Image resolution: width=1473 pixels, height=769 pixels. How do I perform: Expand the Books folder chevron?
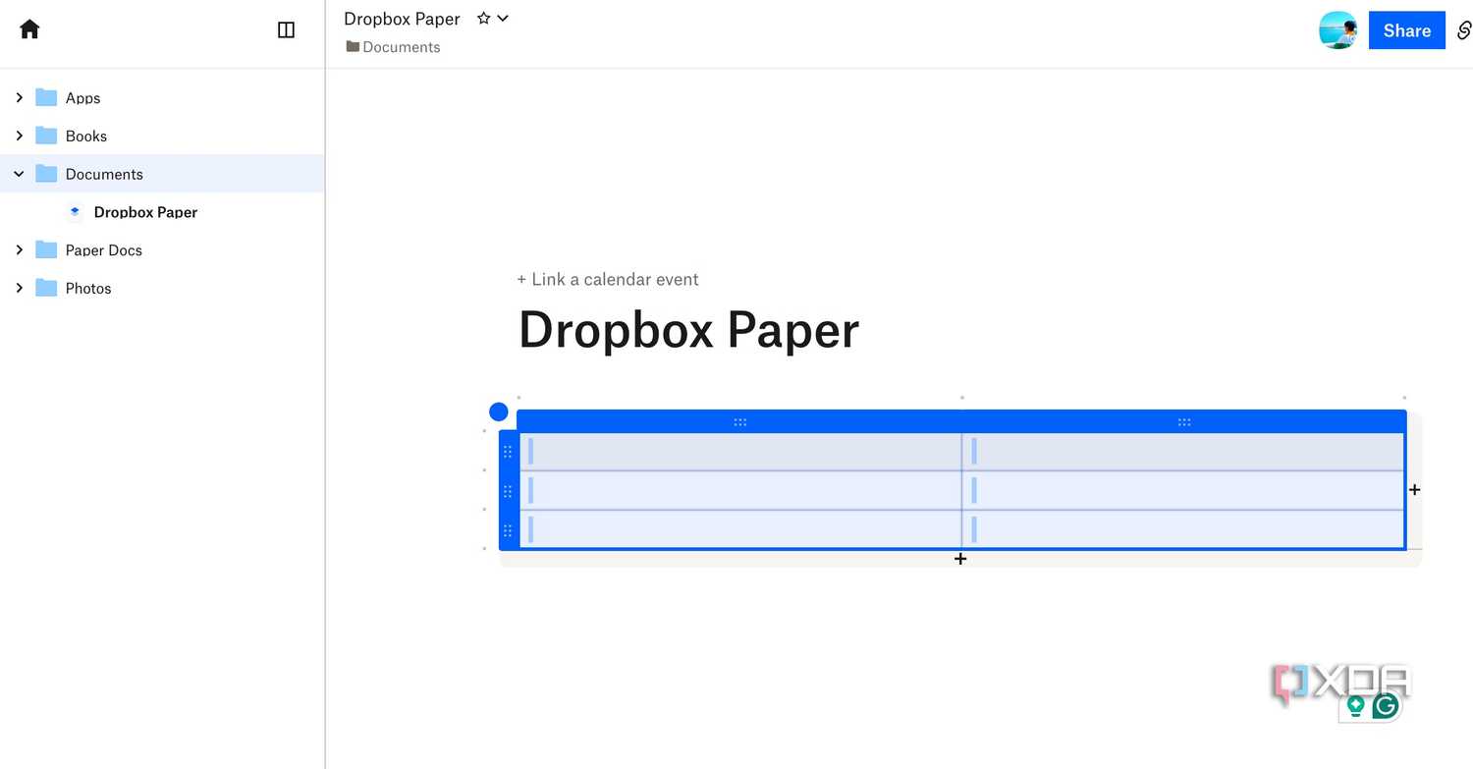pos(19,136)
